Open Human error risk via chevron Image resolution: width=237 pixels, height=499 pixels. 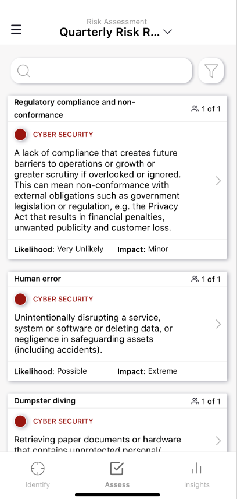(x=218, y=324)
